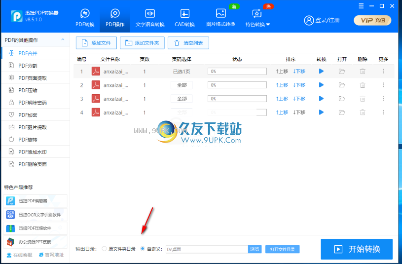Screen dimensions: 402x264
Task: Open 迅捷OCR文字识别软件 recommendation
Action: (x=36, y=215)
